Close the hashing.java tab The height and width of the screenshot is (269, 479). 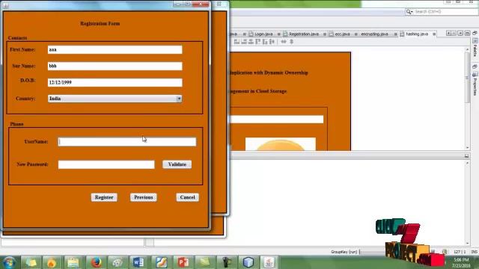point(434,34)
